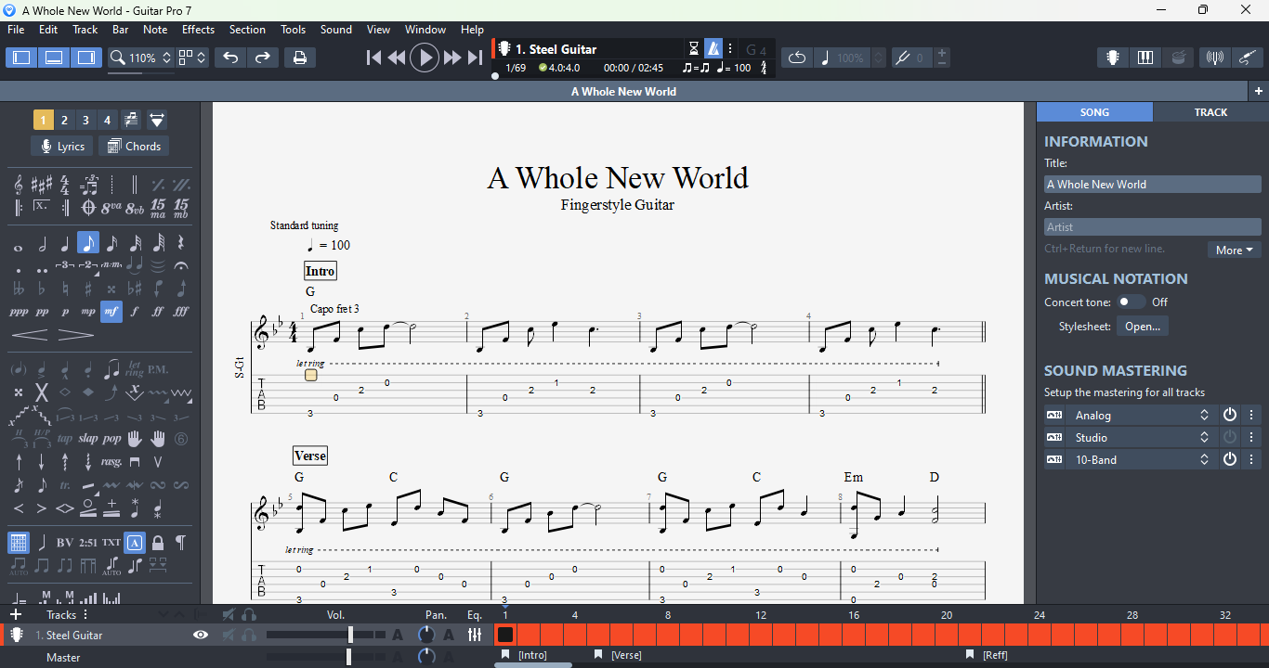
Task: Set dynamic to pianissimo pp
Action: point(42,312)
